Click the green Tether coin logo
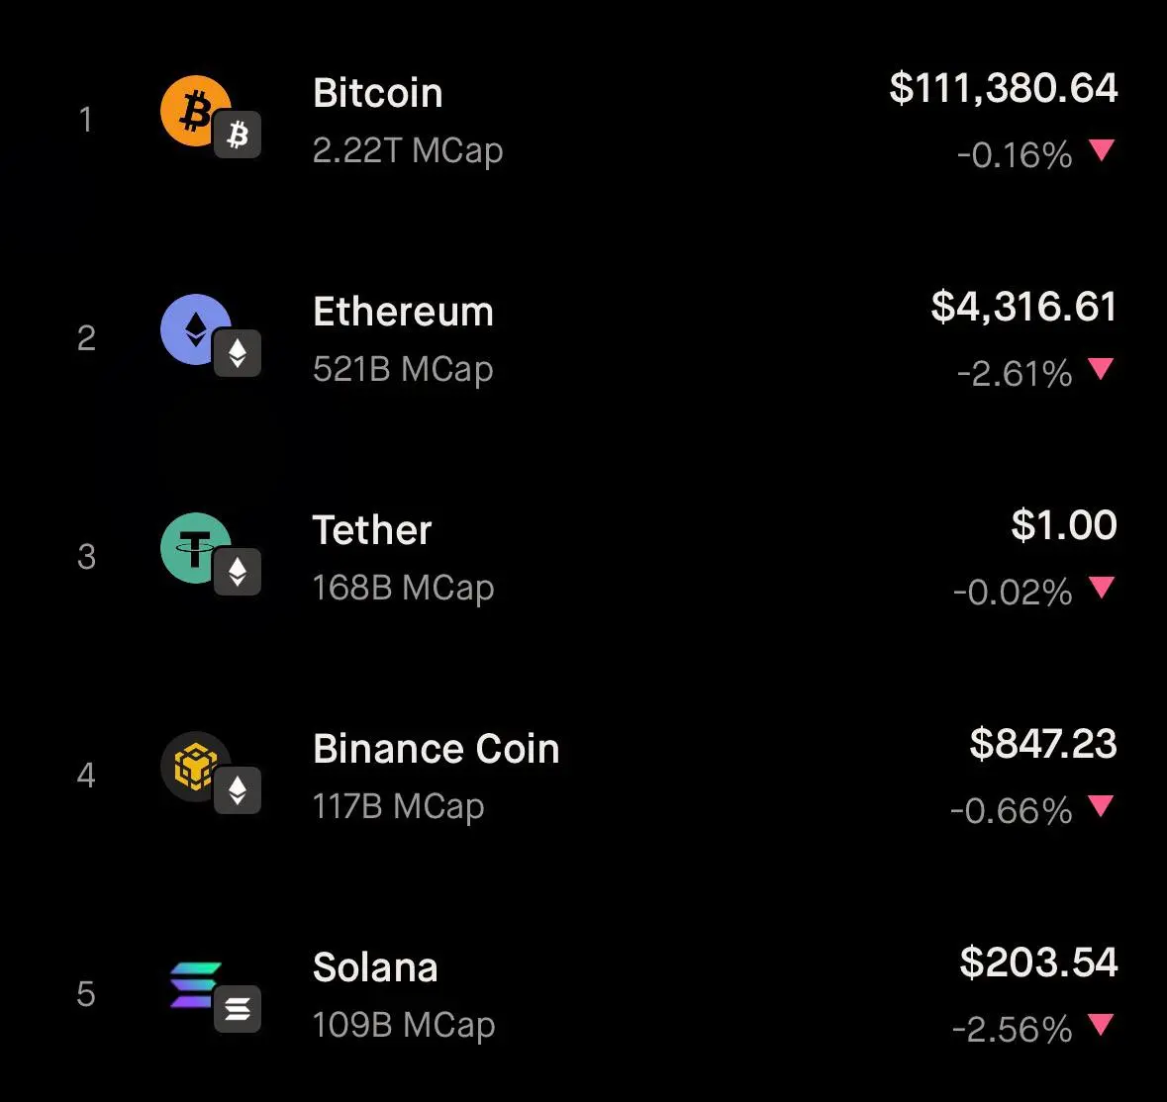This screenshot has height=1102, width=1167. [196, 547]
